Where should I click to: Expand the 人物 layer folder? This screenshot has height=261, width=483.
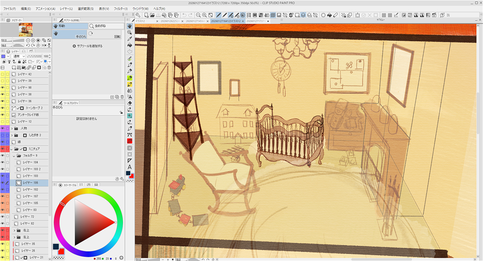(11, 128)
